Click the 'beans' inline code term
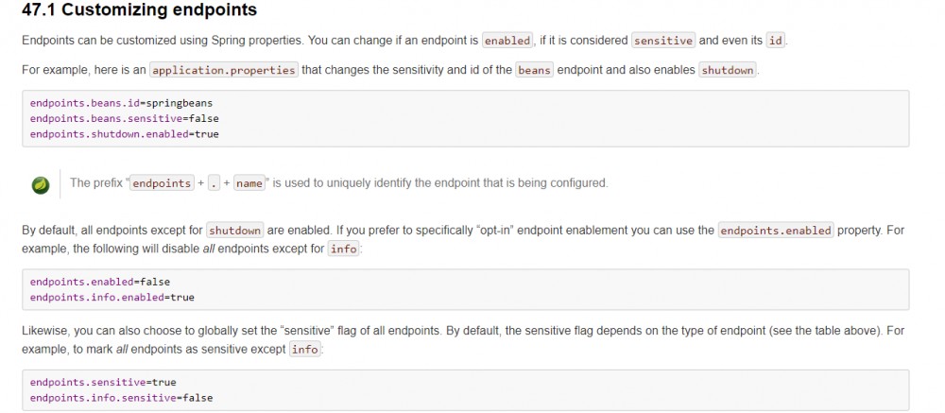This screenshot has height=413, width=945. pyautogui.click(x=534, y=70)
